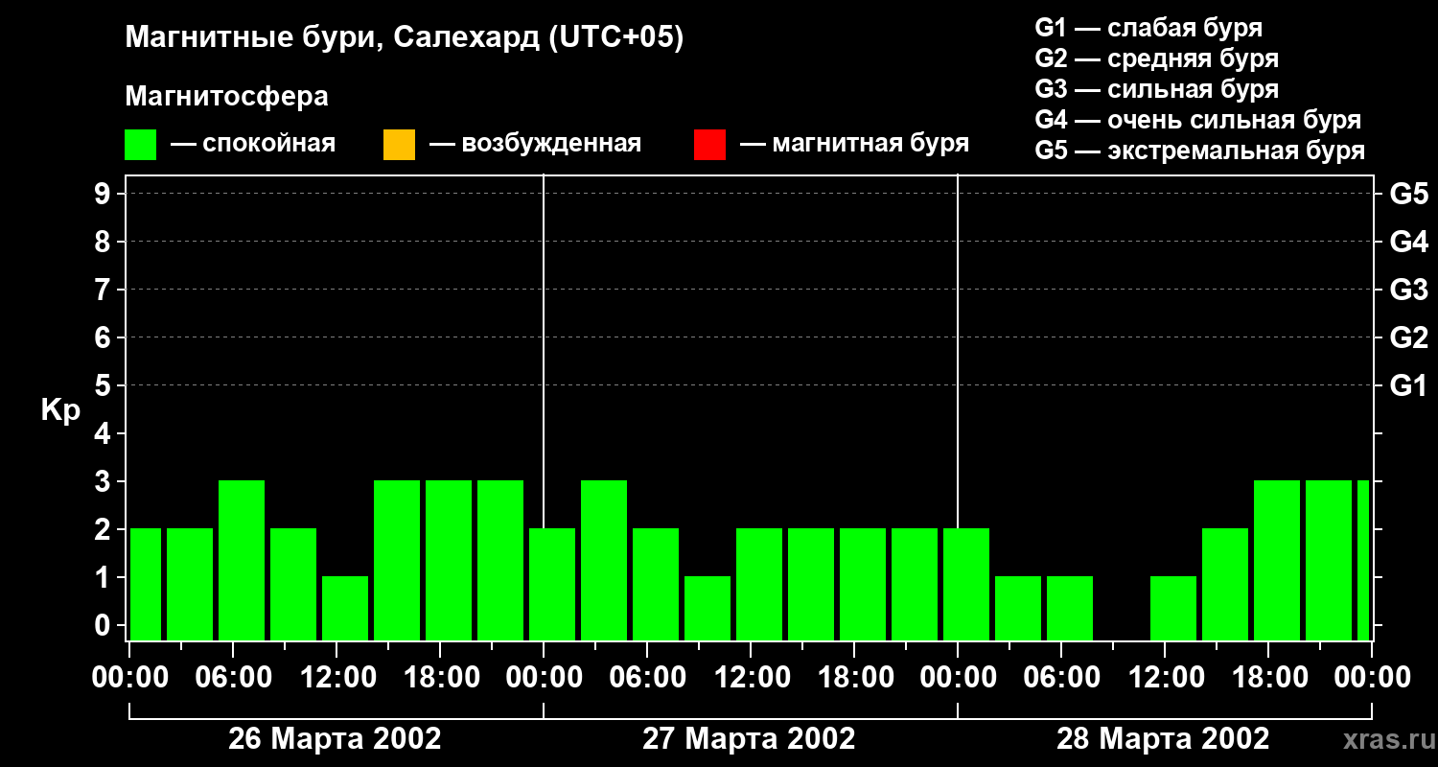The image size is (1438, 767).
Task: Click the green calm magnetosphere legend swatch
Action: pyautogui.click(x=141, y=145)
